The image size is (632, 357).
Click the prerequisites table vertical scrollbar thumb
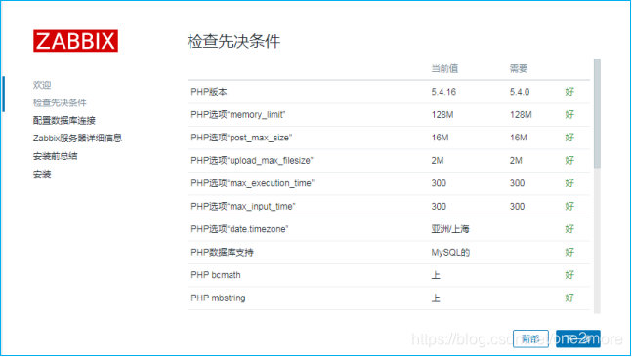[x=597, y=113]
